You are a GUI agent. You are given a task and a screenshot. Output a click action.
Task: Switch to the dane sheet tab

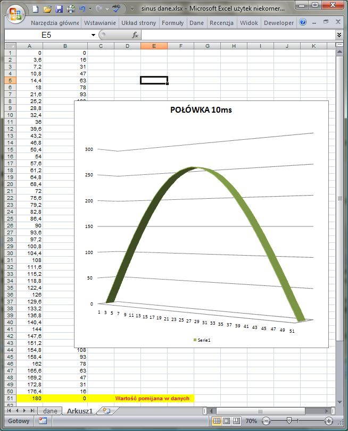[50, 411]
